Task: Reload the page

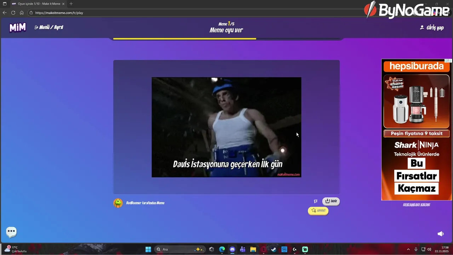Action: (x=13, y=12)
